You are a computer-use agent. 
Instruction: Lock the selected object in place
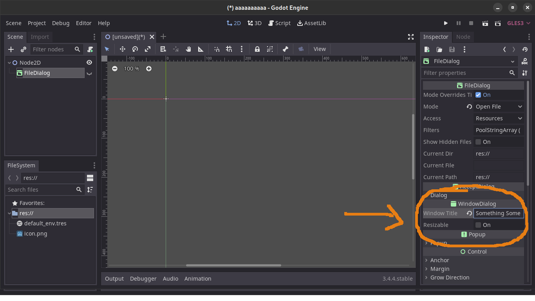[x=257, y=49]
